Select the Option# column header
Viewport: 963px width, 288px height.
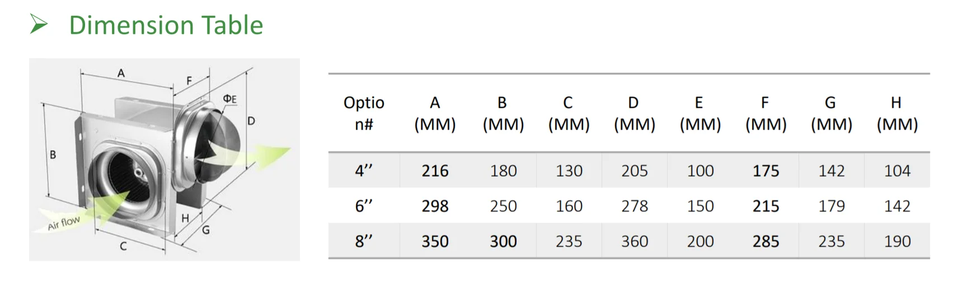coord(364,113)
